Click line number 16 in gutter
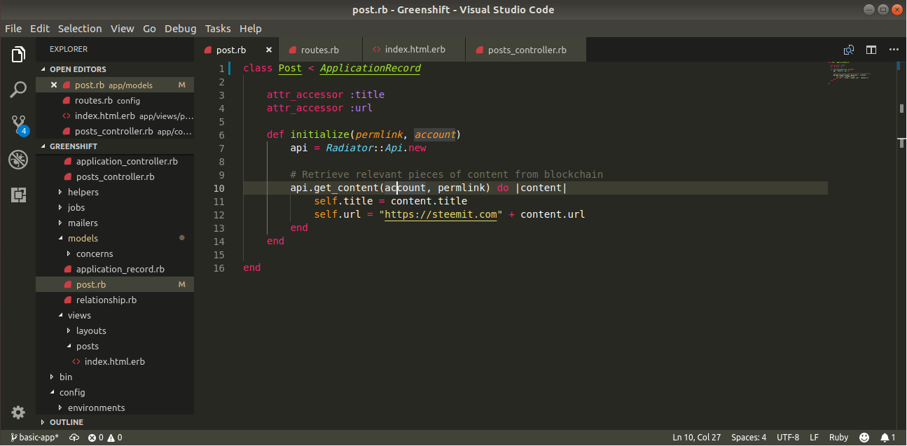 [220, 267]
